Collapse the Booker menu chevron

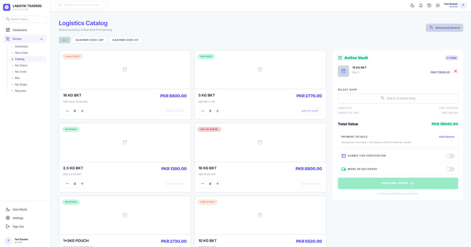click(x=42, y=39)
